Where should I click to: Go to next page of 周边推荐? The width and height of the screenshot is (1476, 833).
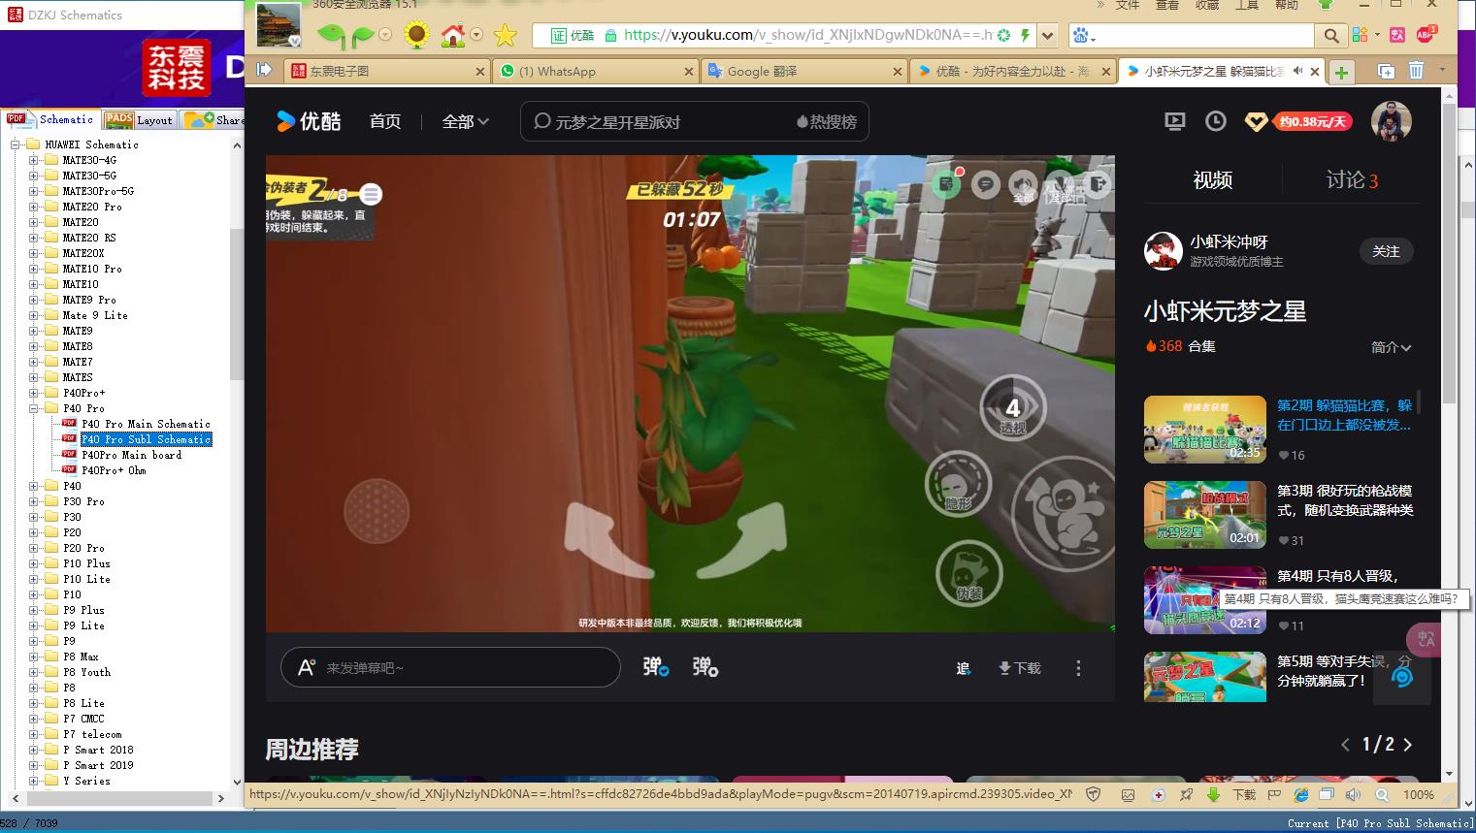click(x=1408, y=745)
